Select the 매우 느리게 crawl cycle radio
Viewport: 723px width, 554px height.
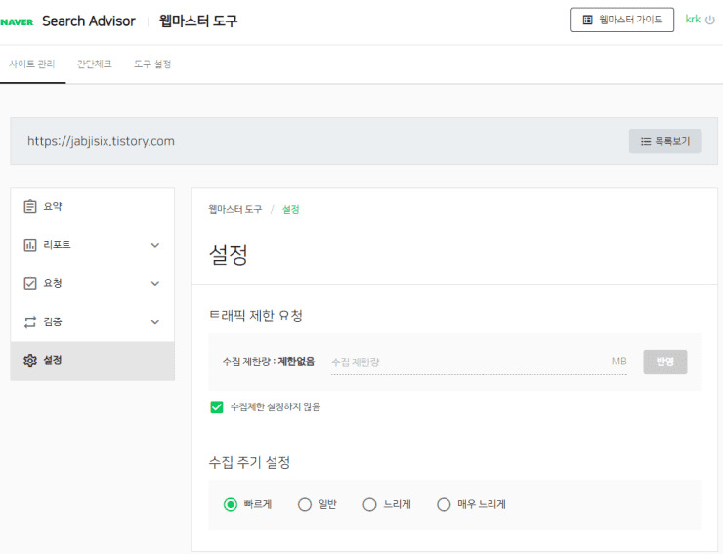coord(444,504)
